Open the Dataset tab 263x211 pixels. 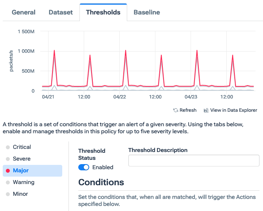pos(61,12)
